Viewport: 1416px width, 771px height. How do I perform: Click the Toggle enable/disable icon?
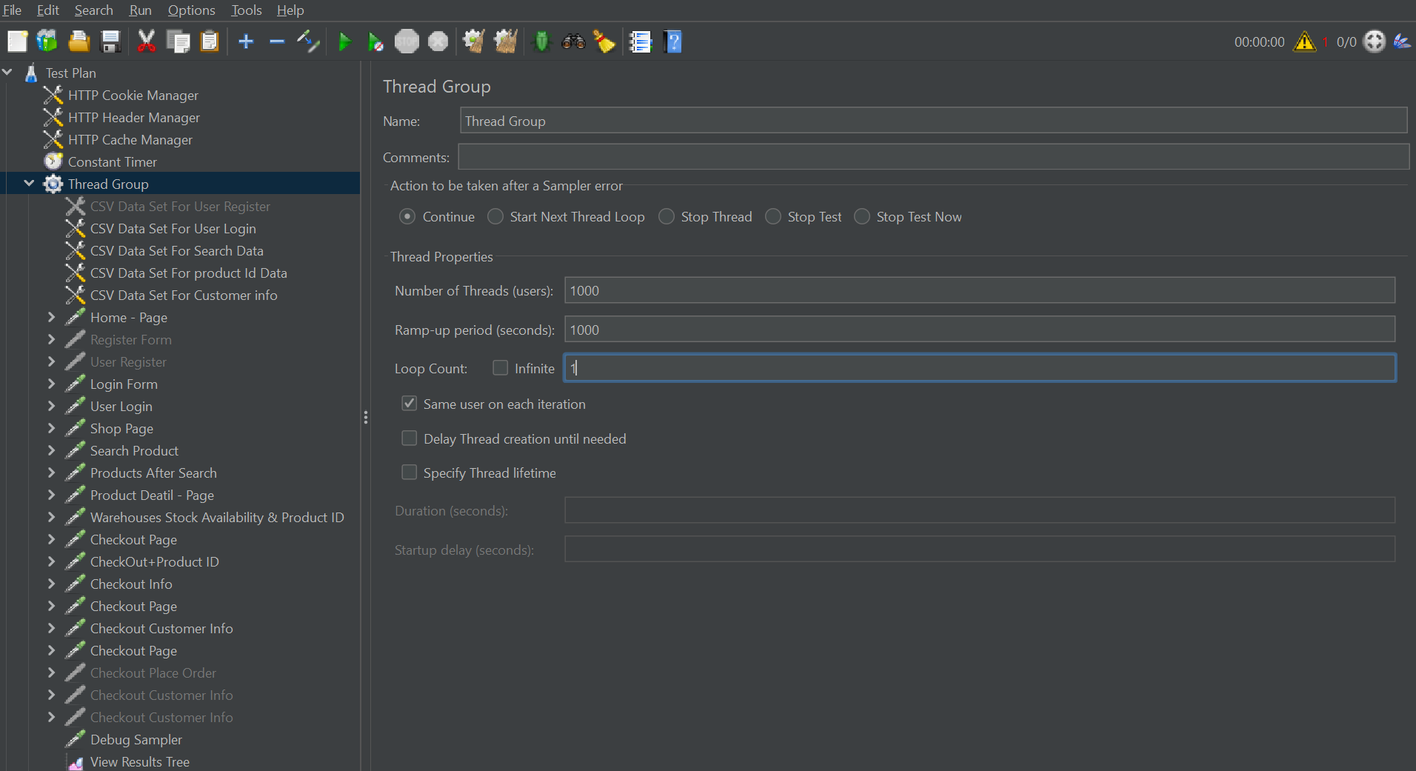pos(308,41)
